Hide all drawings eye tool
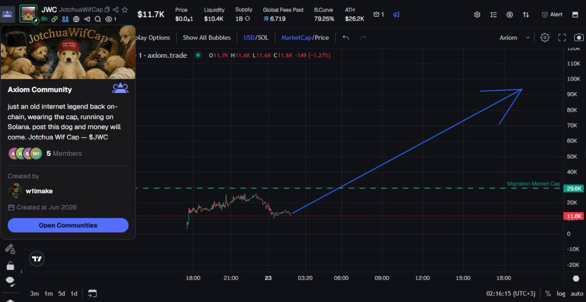Viewport: 586px width, 302px height. coord(10,281)
